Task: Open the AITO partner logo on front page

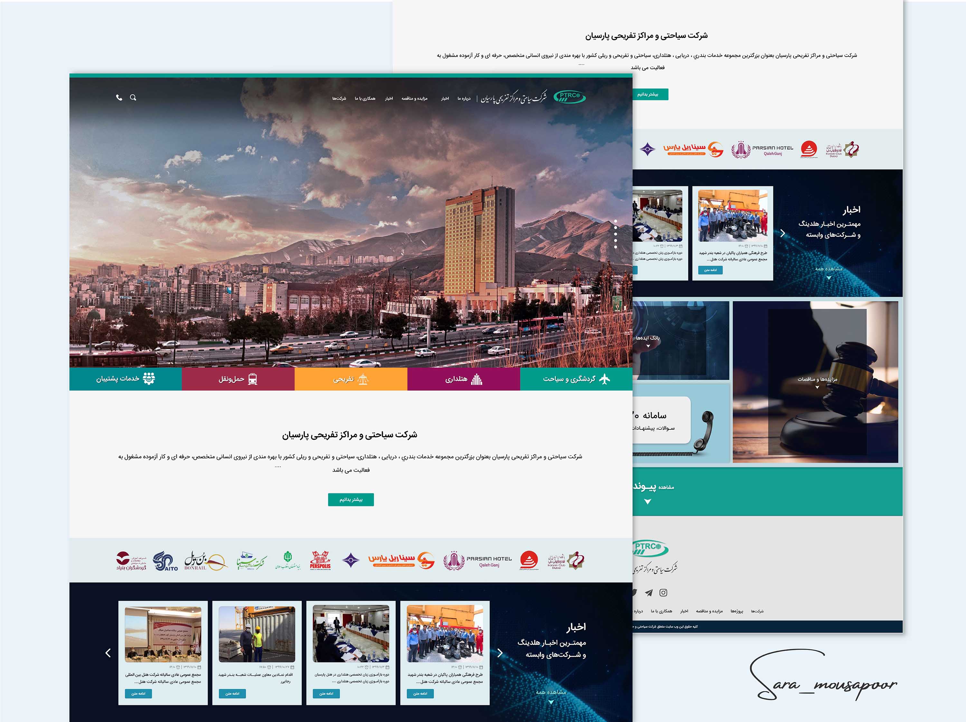Action: pos(166,561)
